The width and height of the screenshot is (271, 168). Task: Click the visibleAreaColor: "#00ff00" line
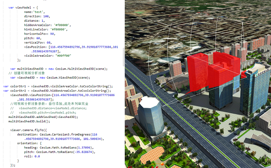47,56
